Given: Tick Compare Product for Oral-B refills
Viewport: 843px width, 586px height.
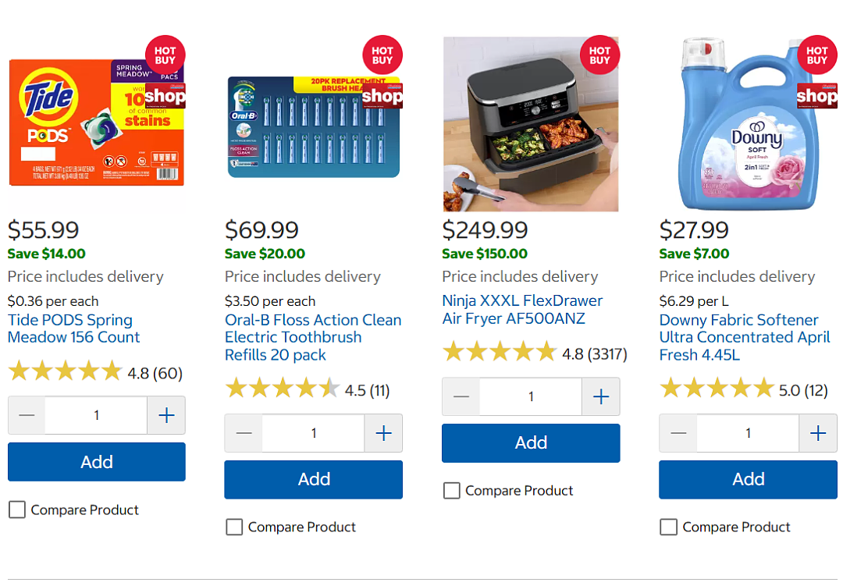Looking at the screenshot, I should click(234, 527).
